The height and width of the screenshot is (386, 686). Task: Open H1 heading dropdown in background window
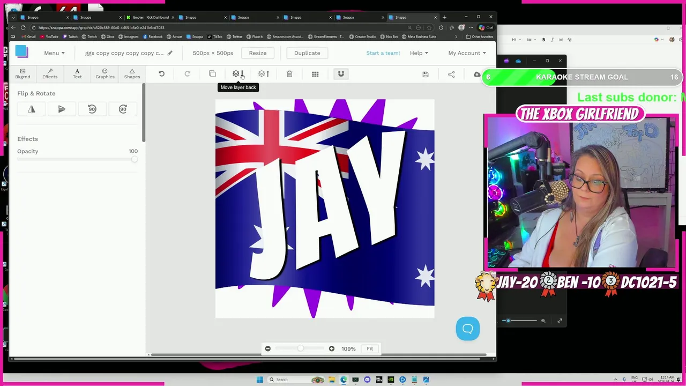(516, 40)
